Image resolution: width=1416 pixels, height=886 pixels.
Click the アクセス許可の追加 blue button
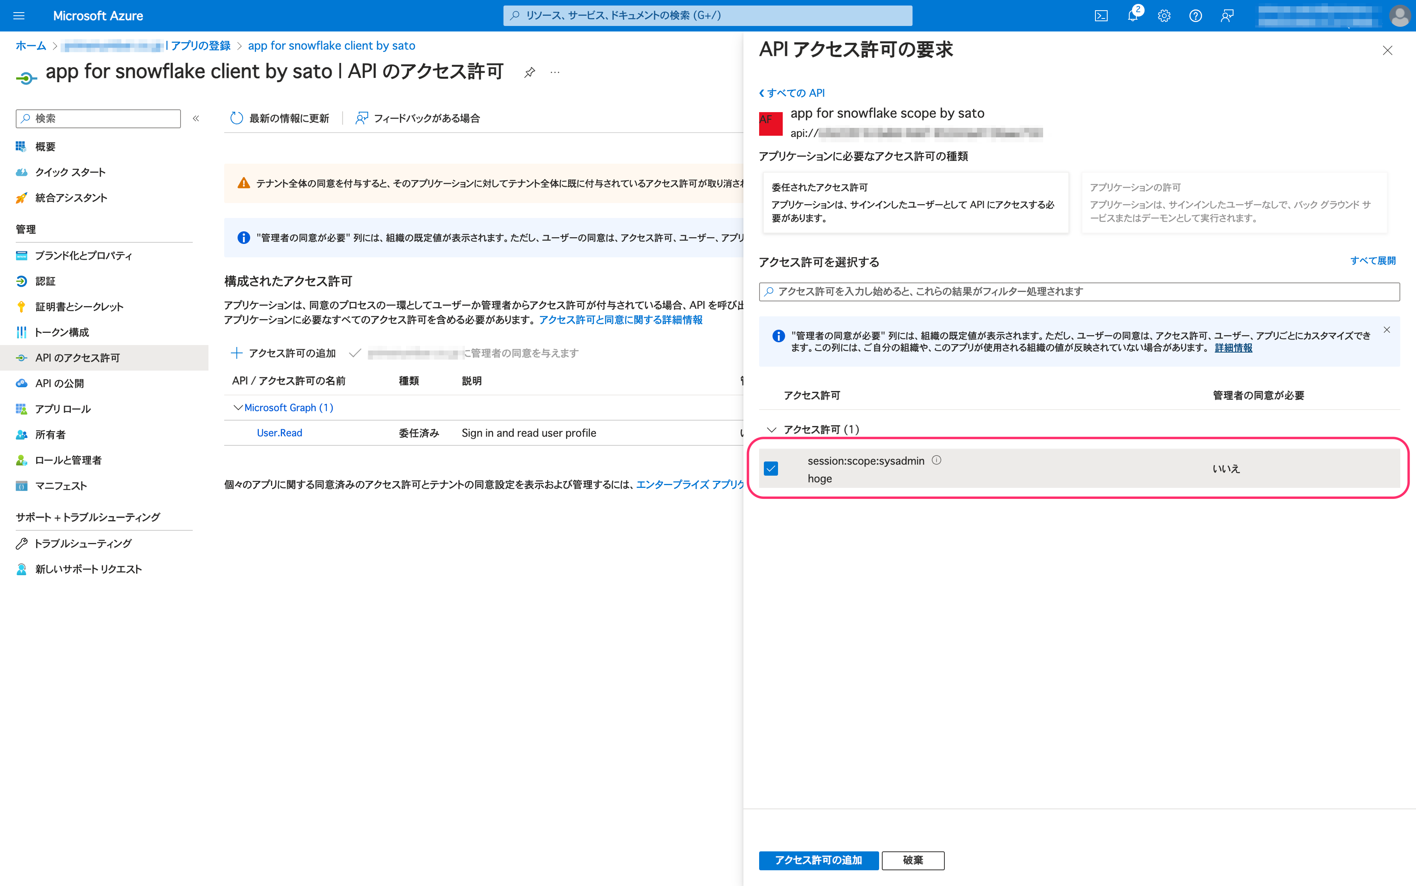tap(819, 860)
